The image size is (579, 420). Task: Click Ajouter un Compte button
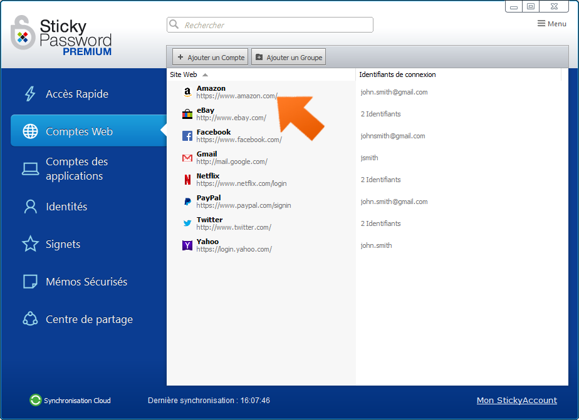(x=210, y=57)
